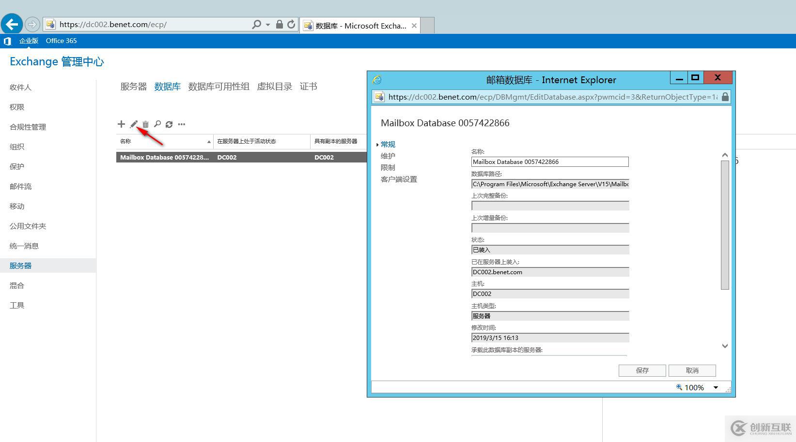
Task: Open zoom level 100% dropdown arrow
Action: 716,387
